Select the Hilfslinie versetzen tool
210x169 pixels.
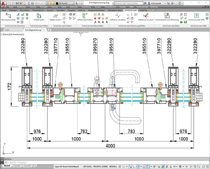click(x=118, y=15)
